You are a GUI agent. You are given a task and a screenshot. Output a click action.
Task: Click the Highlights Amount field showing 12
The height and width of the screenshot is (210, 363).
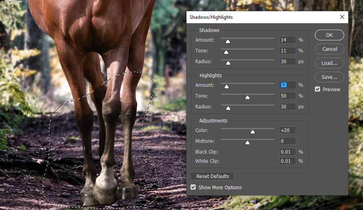tap(287, 85)
